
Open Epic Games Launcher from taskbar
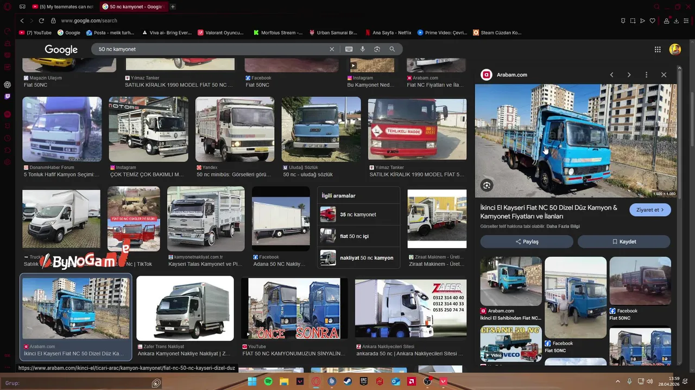point(364,381)
